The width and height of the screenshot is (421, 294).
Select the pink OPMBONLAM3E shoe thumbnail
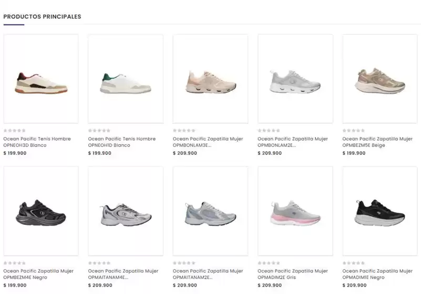[x=210, y=79]
